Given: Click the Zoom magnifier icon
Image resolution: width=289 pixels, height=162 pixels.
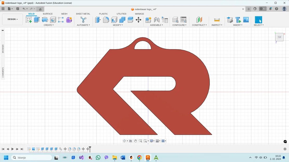Looking at the screenshot, I should click(140, 141).
